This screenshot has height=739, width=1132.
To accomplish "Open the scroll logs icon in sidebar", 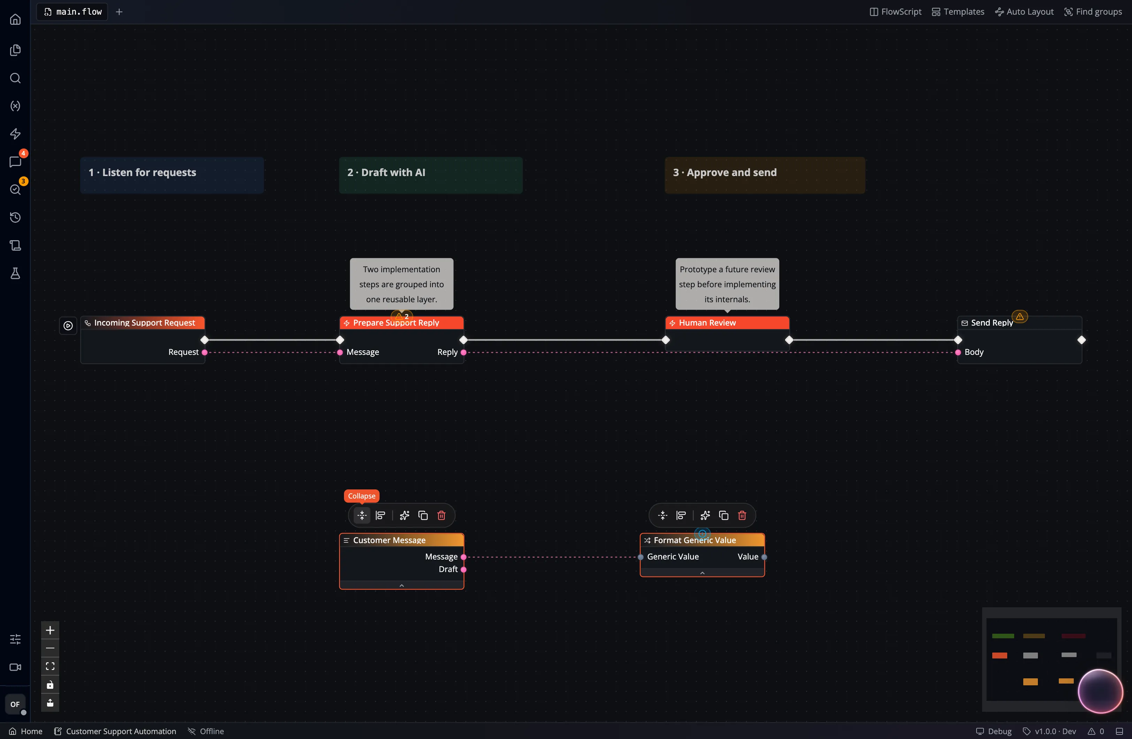I will (x=15, y=245).
